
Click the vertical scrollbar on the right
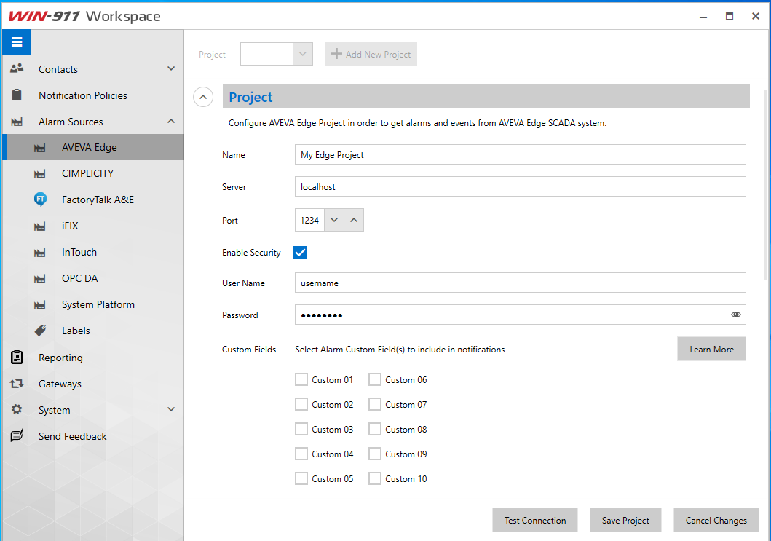(765, 184)
